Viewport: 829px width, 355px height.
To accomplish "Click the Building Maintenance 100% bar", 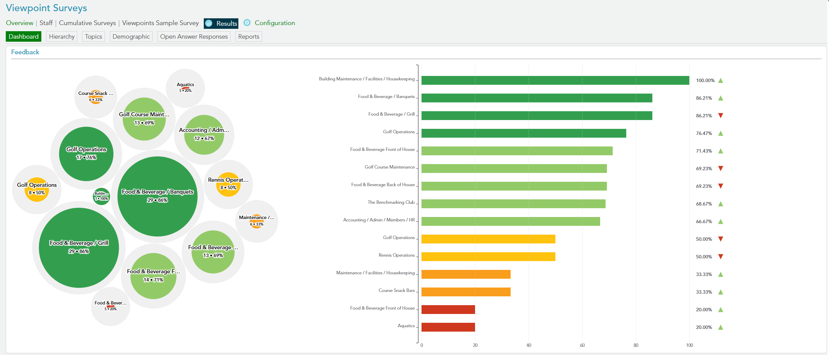I will [555, 80].
